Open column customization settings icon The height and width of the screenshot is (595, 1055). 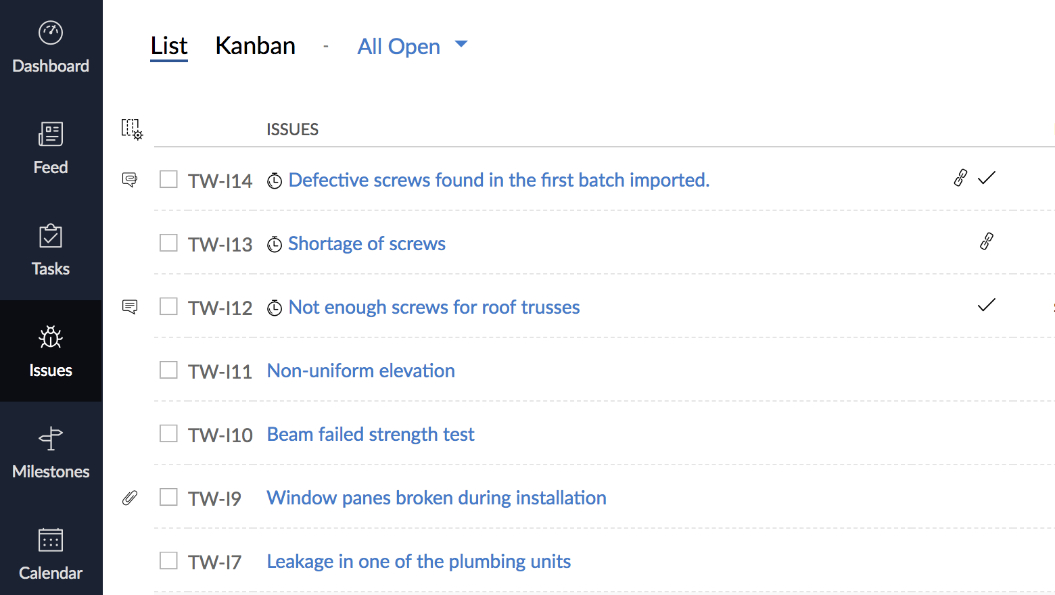tap(132, 128)
